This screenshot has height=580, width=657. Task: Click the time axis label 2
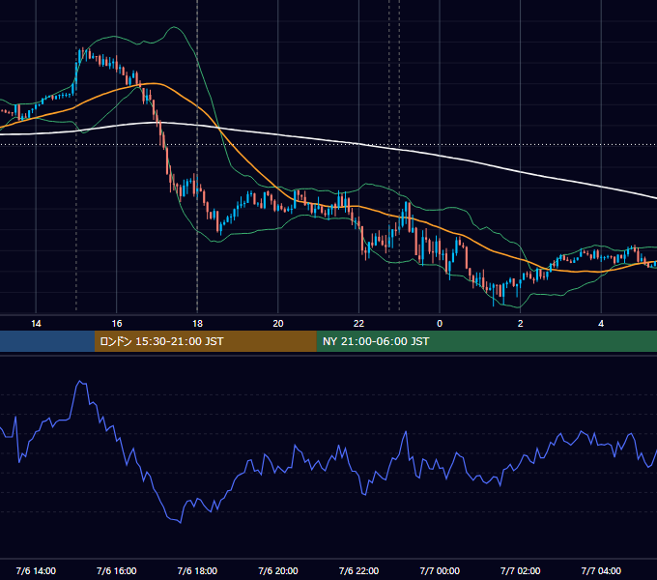tap(521, 324)
